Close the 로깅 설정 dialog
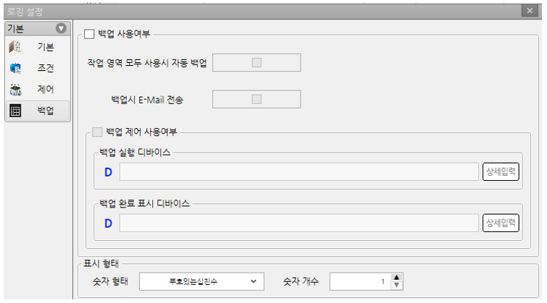Image resolution: width=547 pixels, height=303 pixels. point(530,11)
